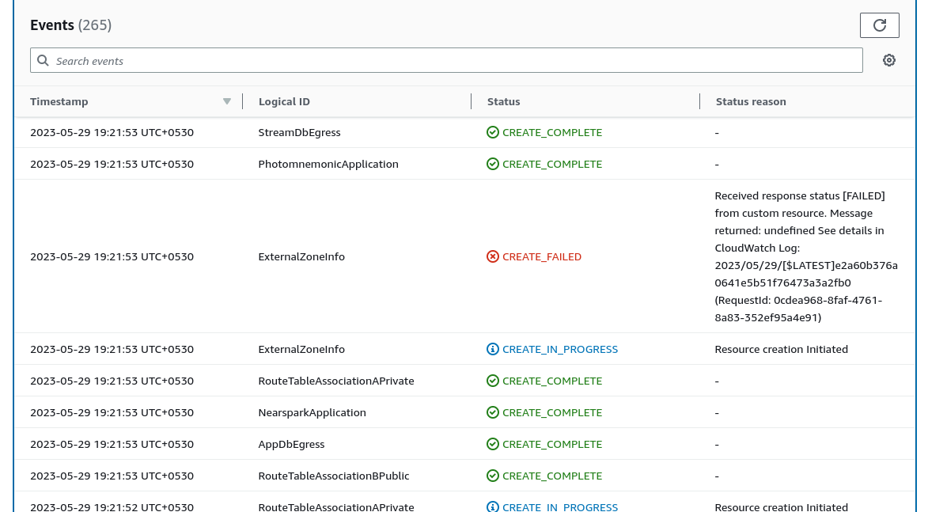This screenshot has height=512, width=928.
Task: Refresh the events list
Action: (879, 25)
